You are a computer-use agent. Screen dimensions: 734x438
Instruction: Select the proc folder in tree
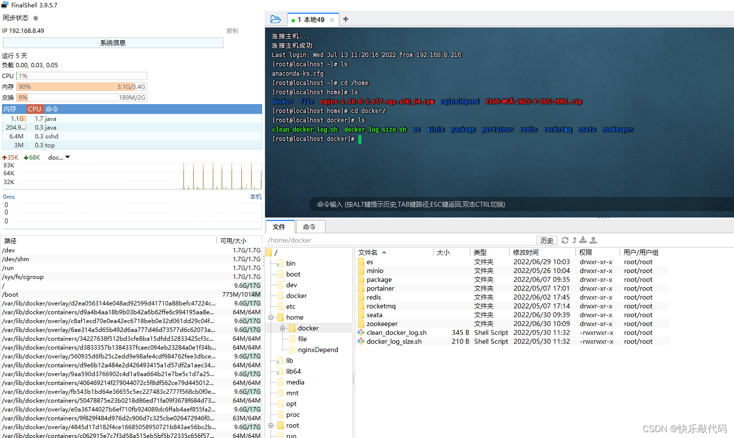293,414
